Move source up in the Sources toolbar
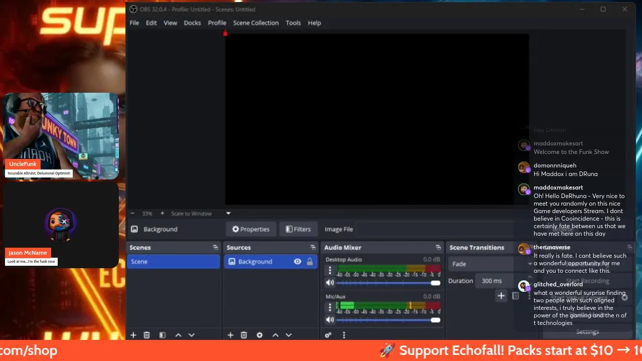This screenshot has height=361, width=642. click(275, 335)
